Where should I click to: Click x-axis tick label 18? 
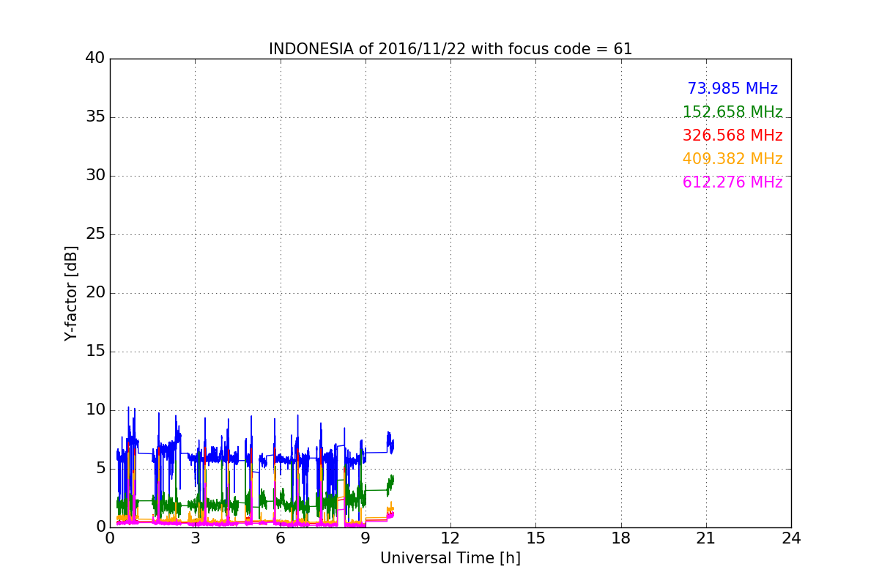(x=621, y=538)
